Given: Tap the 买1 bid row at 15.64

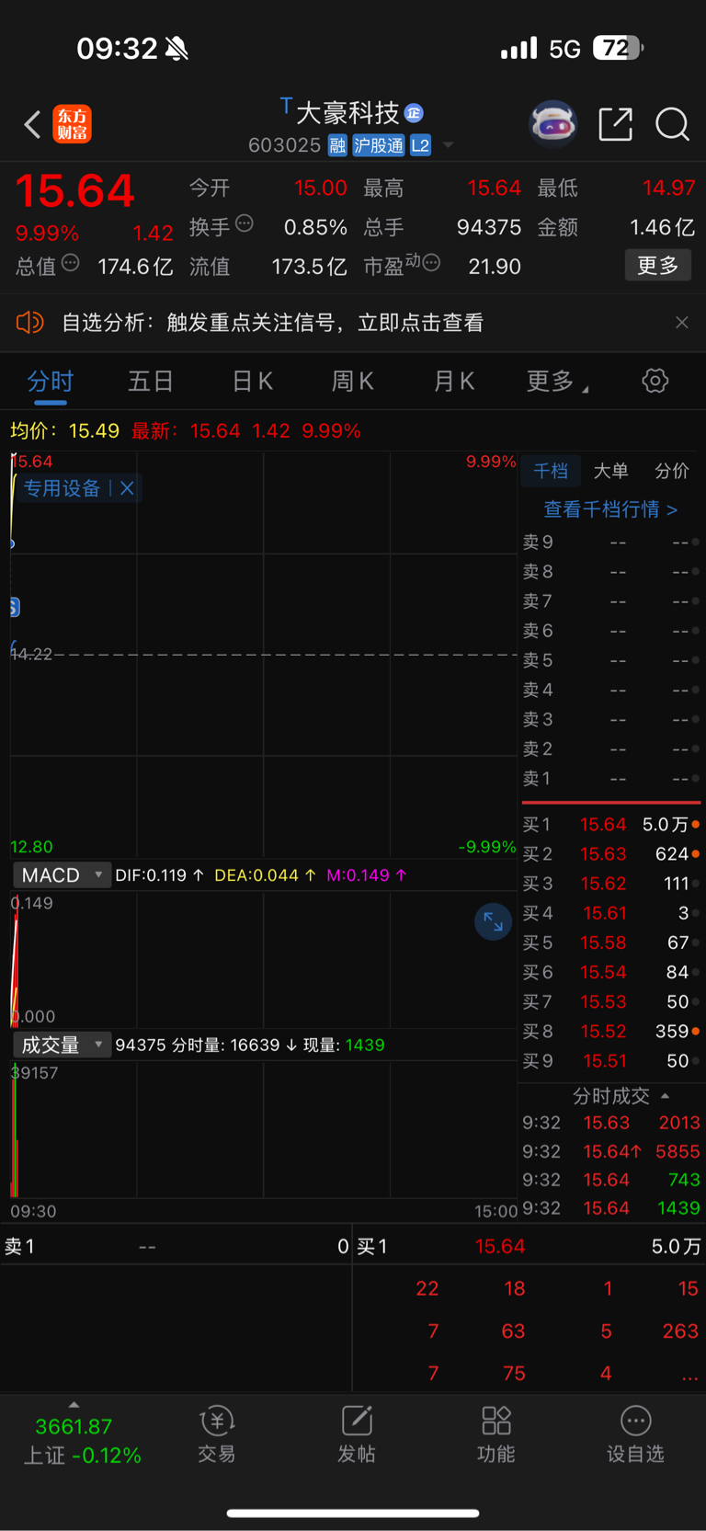Looking at the screenshot, I should [611, 825].
